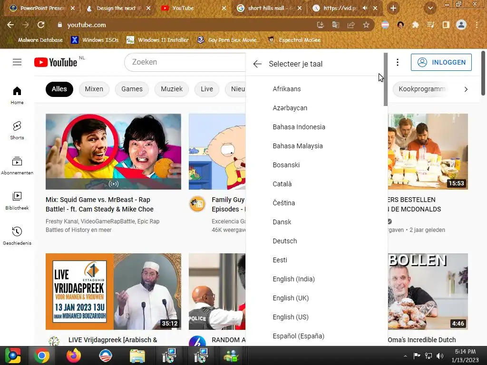Open the three-dot settings menu
The image size is (487, 365).
point(397,62)
